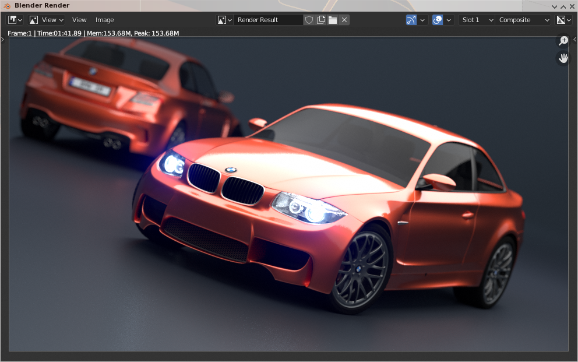Toggle the gizmo display button

click(411, 20)
